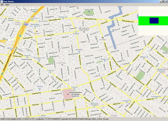Click the red hospital H icon
Image resolution: width=168 pixels, height=121 pixels.
click(68, 94)
